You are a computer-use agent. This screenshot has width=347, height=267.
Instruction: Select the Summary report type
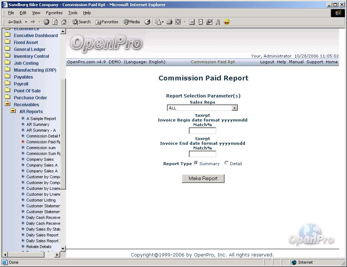tap(196, 163)
